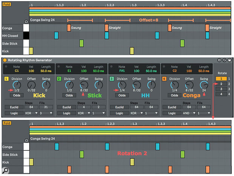Adjust the Kick Division knob
Image resolution: width=234 pixels, height=176 pixels.
[x=17, y=85]
